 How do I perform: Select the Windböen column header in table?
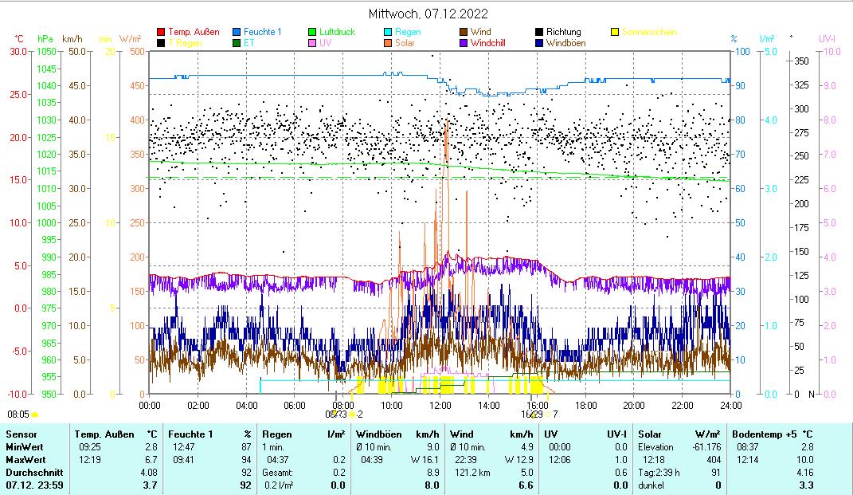tap(376, 434)
